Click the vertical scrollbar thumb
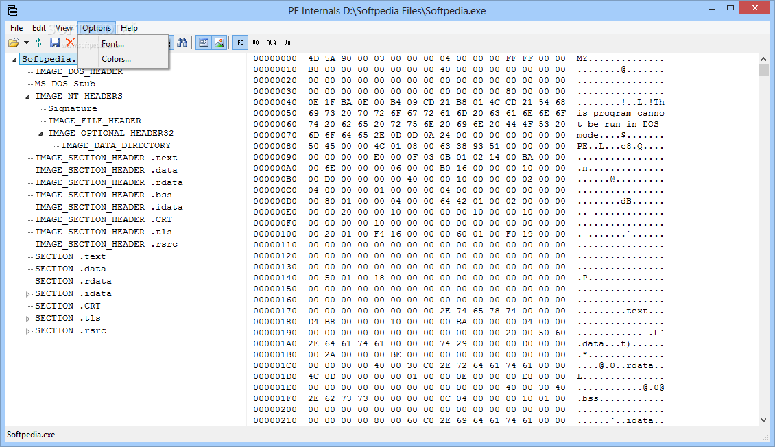 [x=764, y=70]
